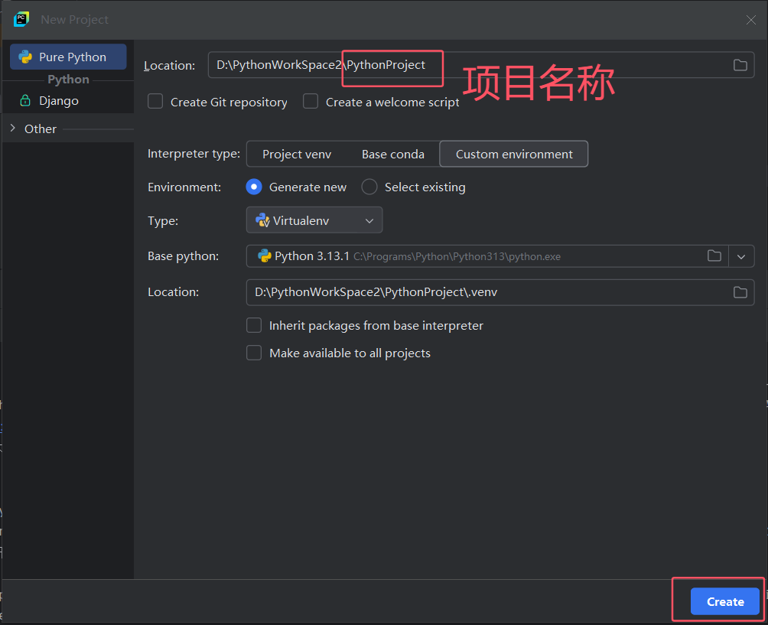This screenshot has height=625, width=768.
Task: Expand the Other project types section
Action: click(x=12, y=129)
